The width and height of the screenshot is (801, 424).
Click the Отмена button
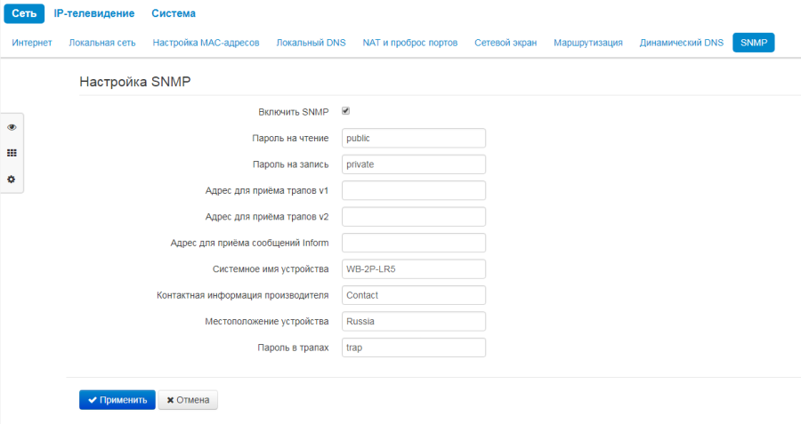pyautogui.click(x=188, y=400)
